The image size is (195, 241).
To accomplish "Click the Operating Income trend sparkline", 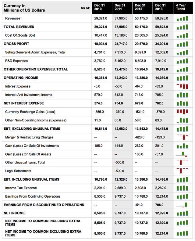I will pyautogui.click(x=182, y=78).
